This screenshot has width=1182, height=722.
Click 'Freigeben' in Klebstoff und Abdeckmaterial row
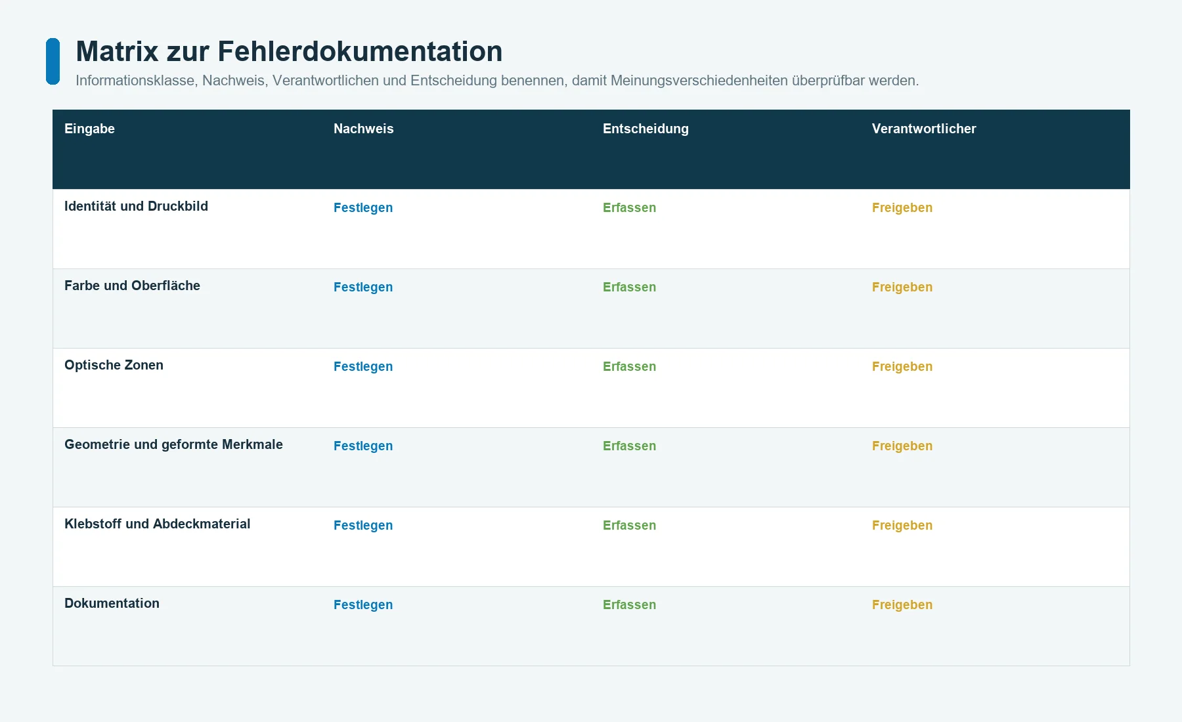point(902,525)
